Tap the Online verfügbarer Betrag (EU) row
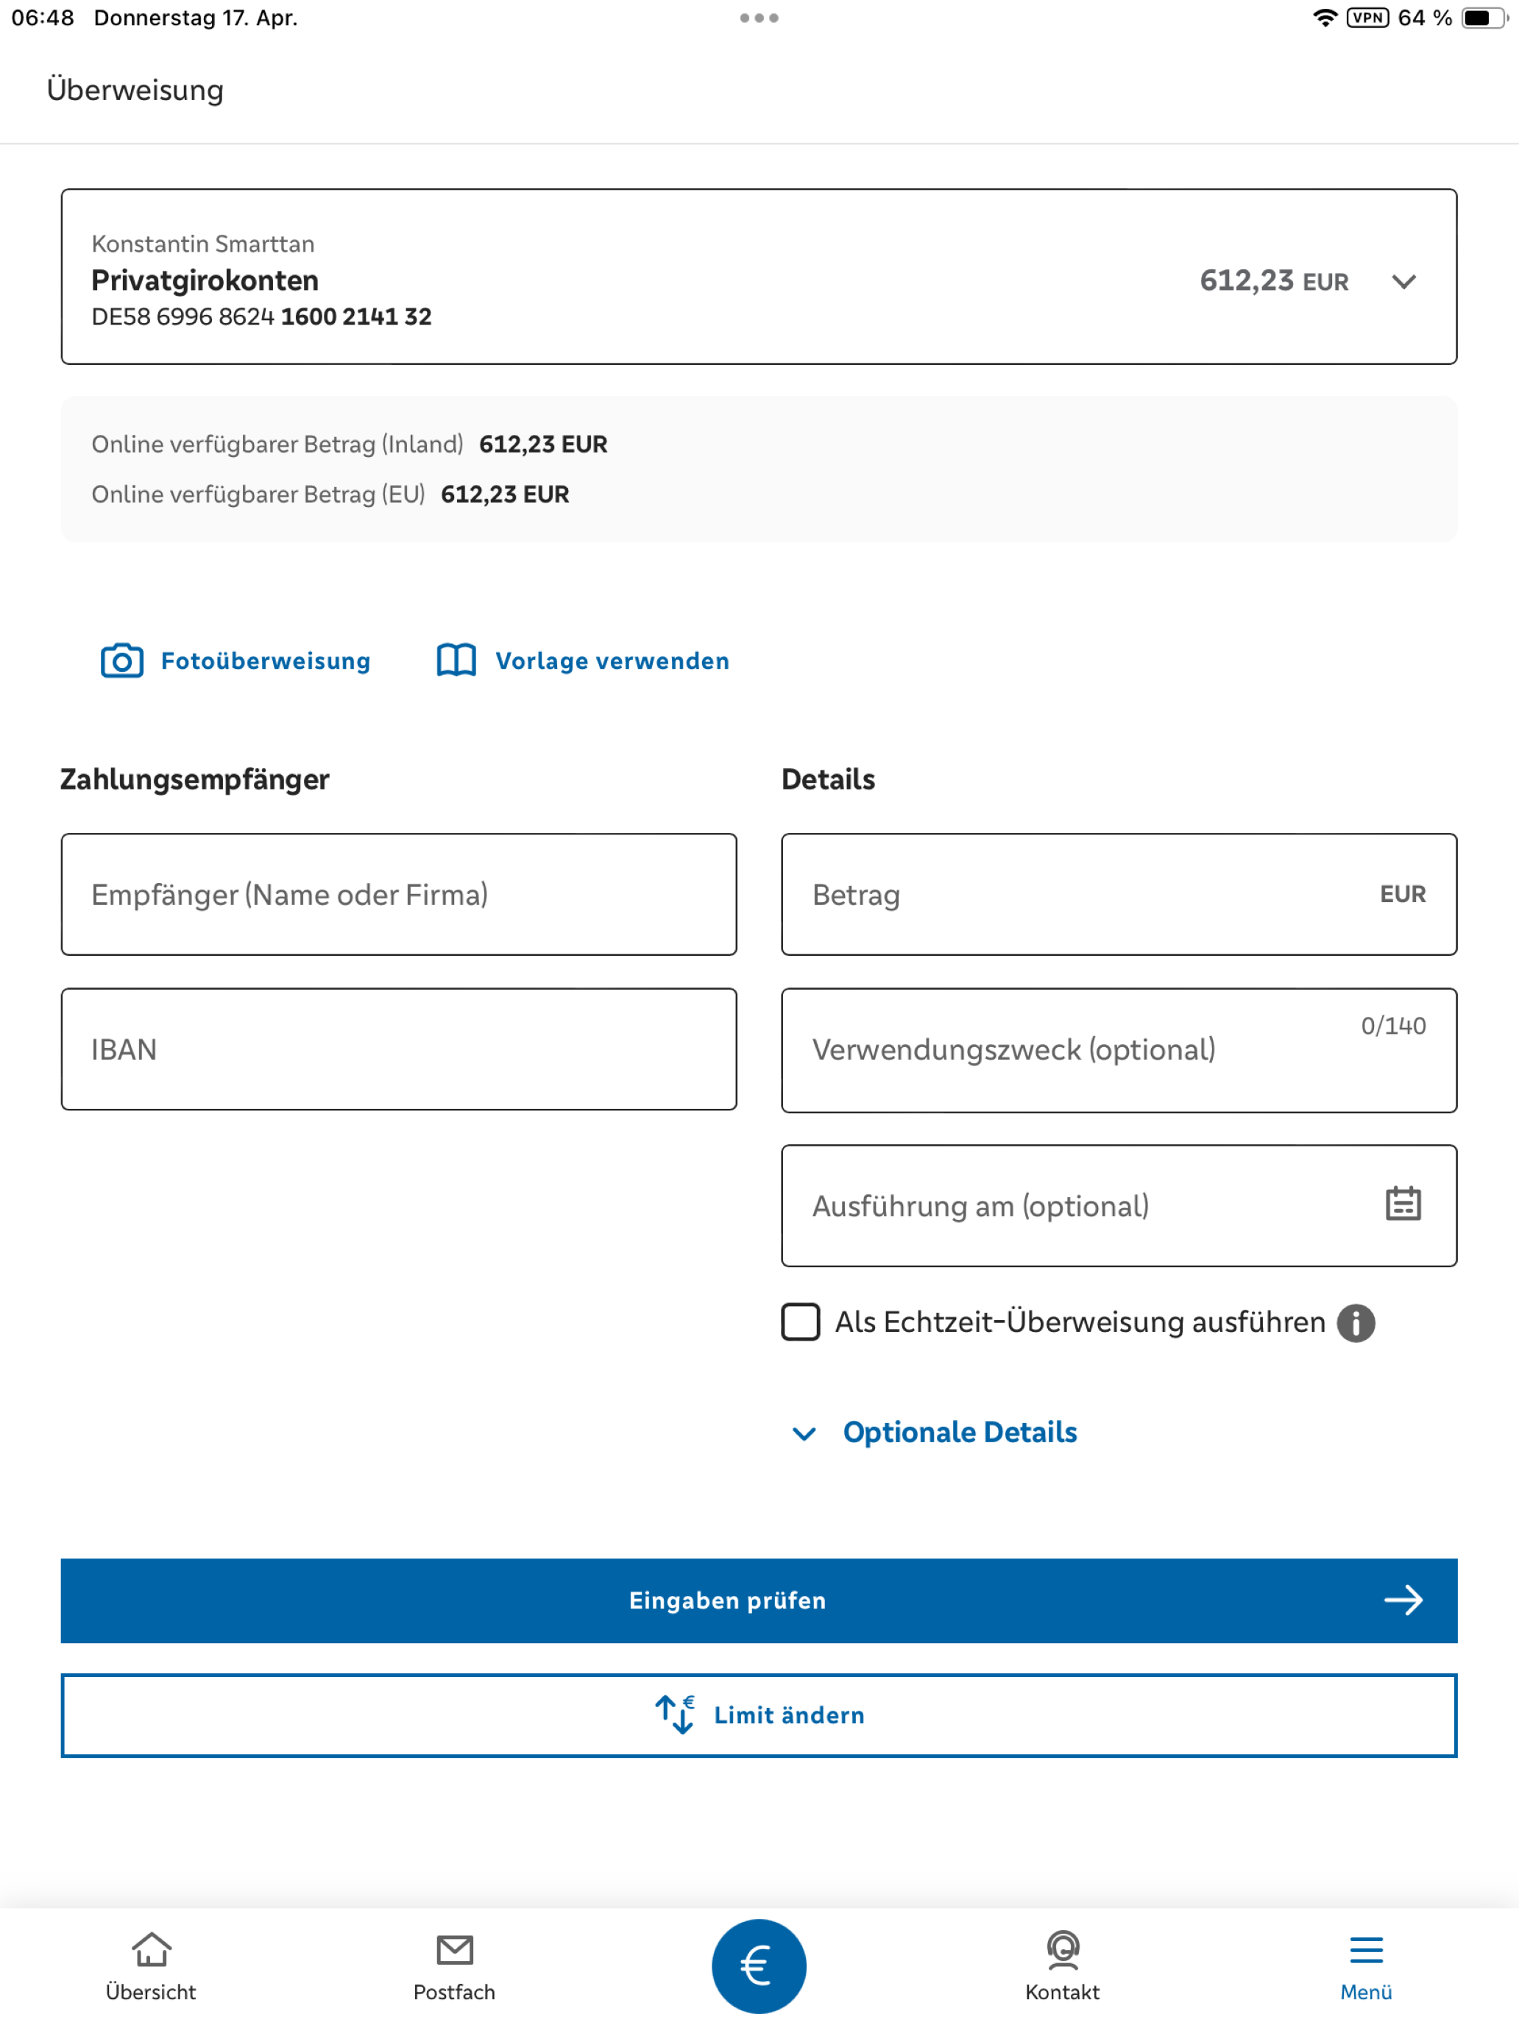 click(330, 494)
